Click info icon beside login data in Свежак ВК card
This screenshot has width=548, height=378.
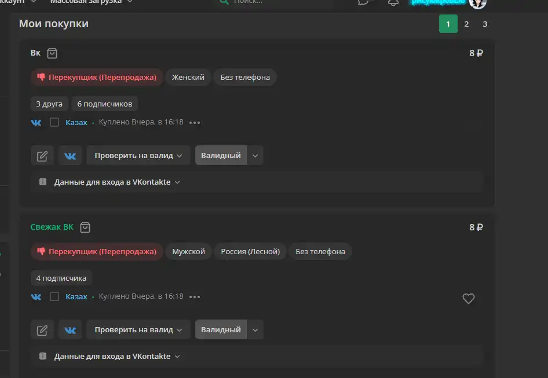pyautogui.click(x=43, y=357)
